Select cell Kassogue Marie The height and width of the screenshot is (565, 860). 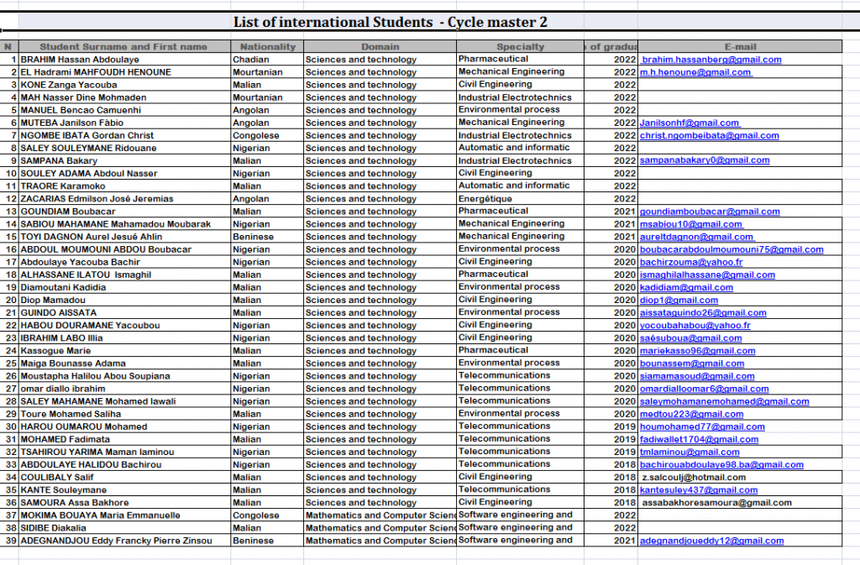pyautogui.click(x=124, y=351)
